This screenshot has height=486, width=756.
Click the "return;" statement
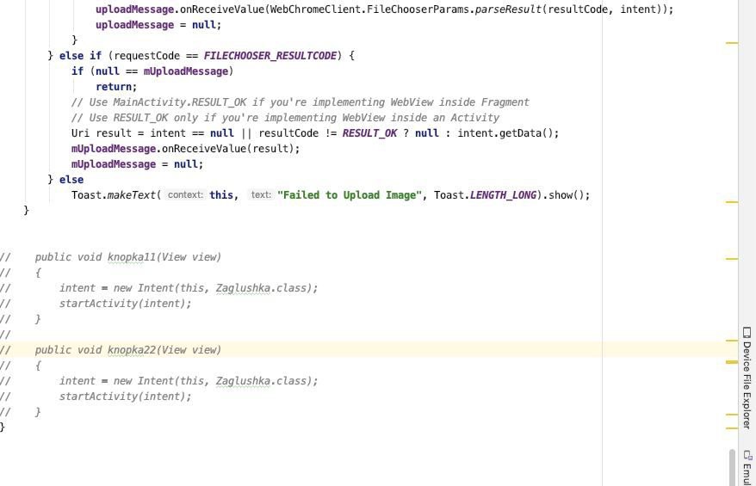116,87
